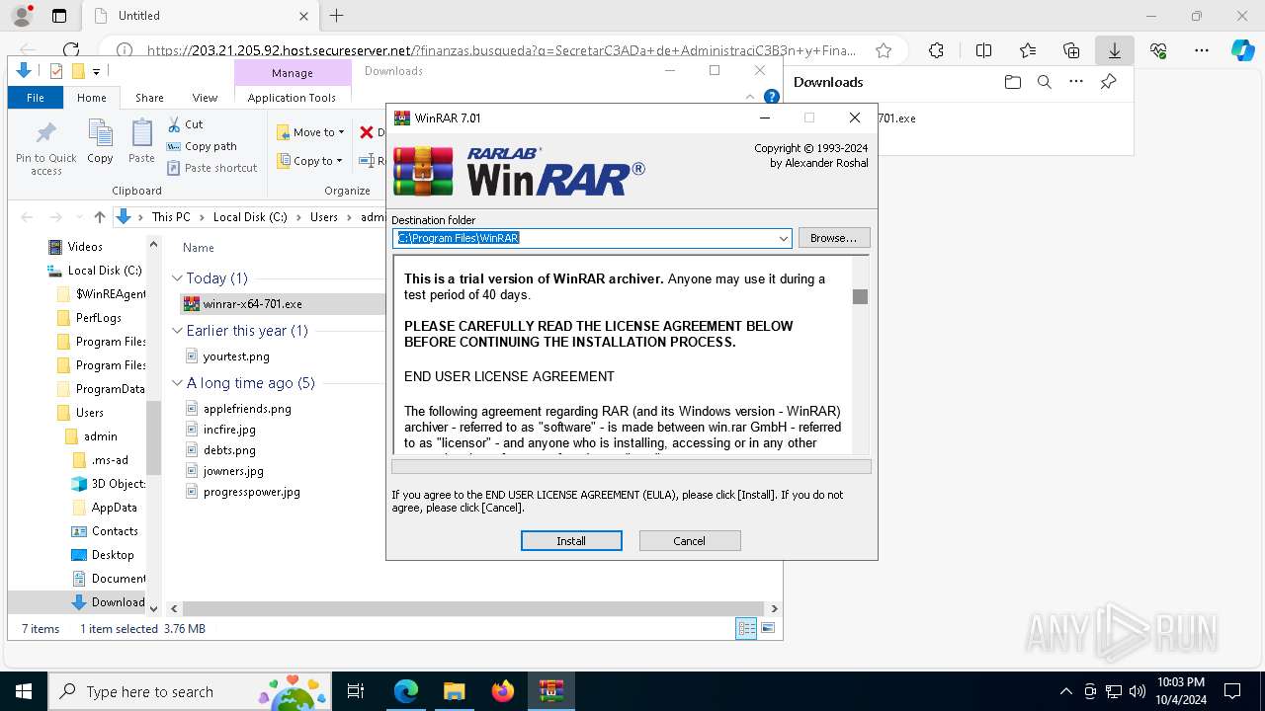
Task: Switch to Home ribbon tab
Action: point(92,98)
